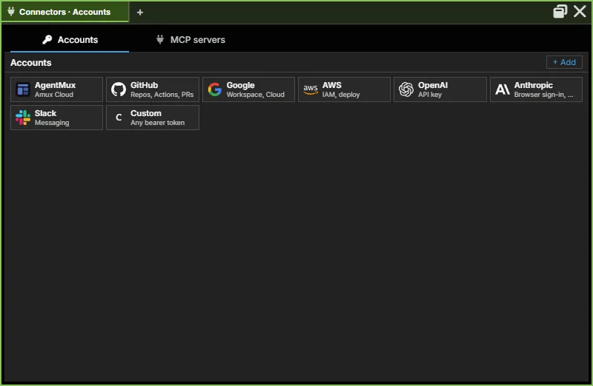Click the plug icon in the window tab
Image resolution: width=593 pixels, height=386 pixels.
coord(11,12)
